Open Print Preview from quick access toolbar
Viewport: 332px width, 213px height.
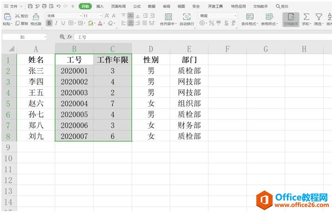[51, 7]
